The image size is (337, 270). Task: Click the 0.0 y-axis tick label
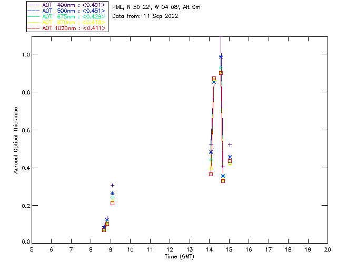coord(26,242)
